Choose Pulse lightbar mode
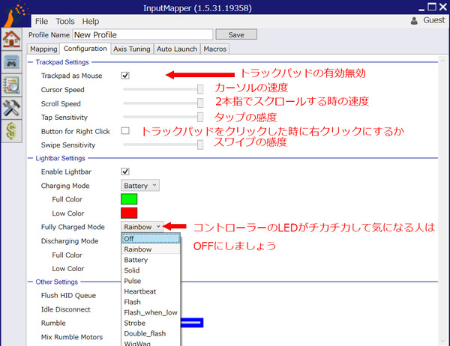Viewport: 450px width, 346px height. 151,281
